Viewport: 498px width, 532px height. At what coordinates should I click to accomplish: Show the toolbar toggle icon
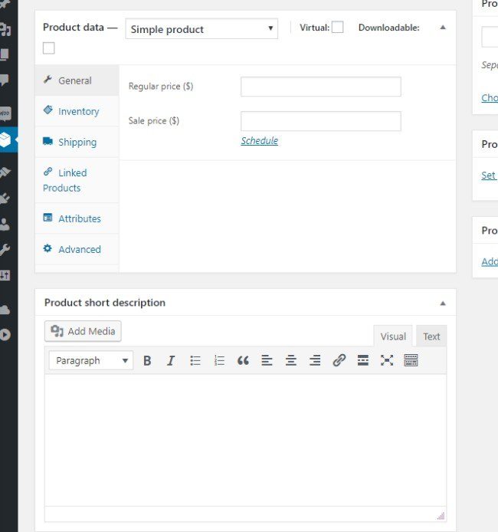(x=411, y=360)
